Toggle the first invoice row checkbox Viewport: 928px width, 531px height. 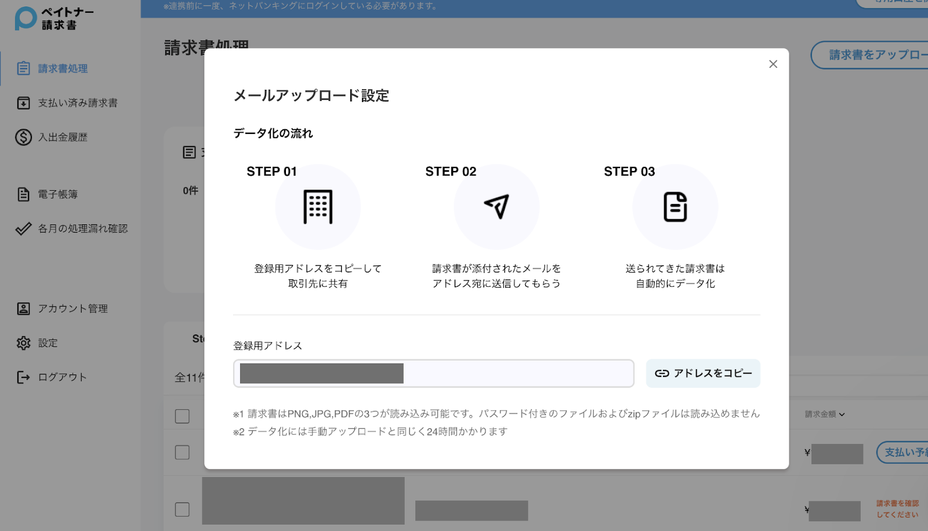[x=182, y=452]
